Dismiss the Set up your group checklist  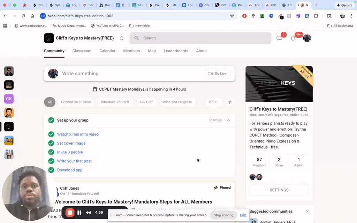(x=215, y=120)
